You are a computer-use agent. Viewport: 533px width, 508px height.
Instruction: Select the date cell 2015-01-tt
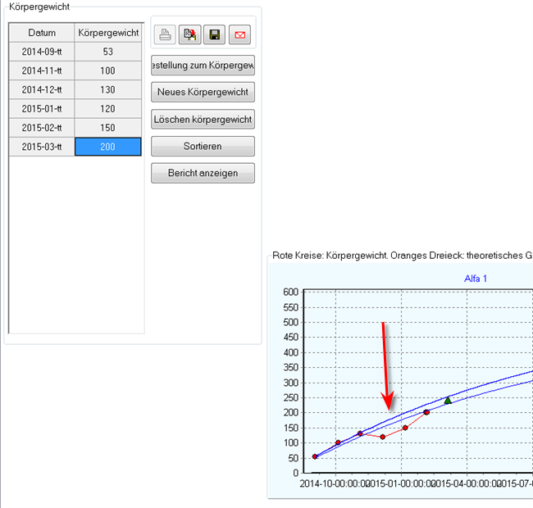42,109
